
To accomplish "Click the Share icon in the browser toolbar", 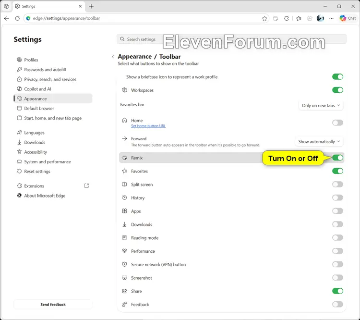I will 310,18.
